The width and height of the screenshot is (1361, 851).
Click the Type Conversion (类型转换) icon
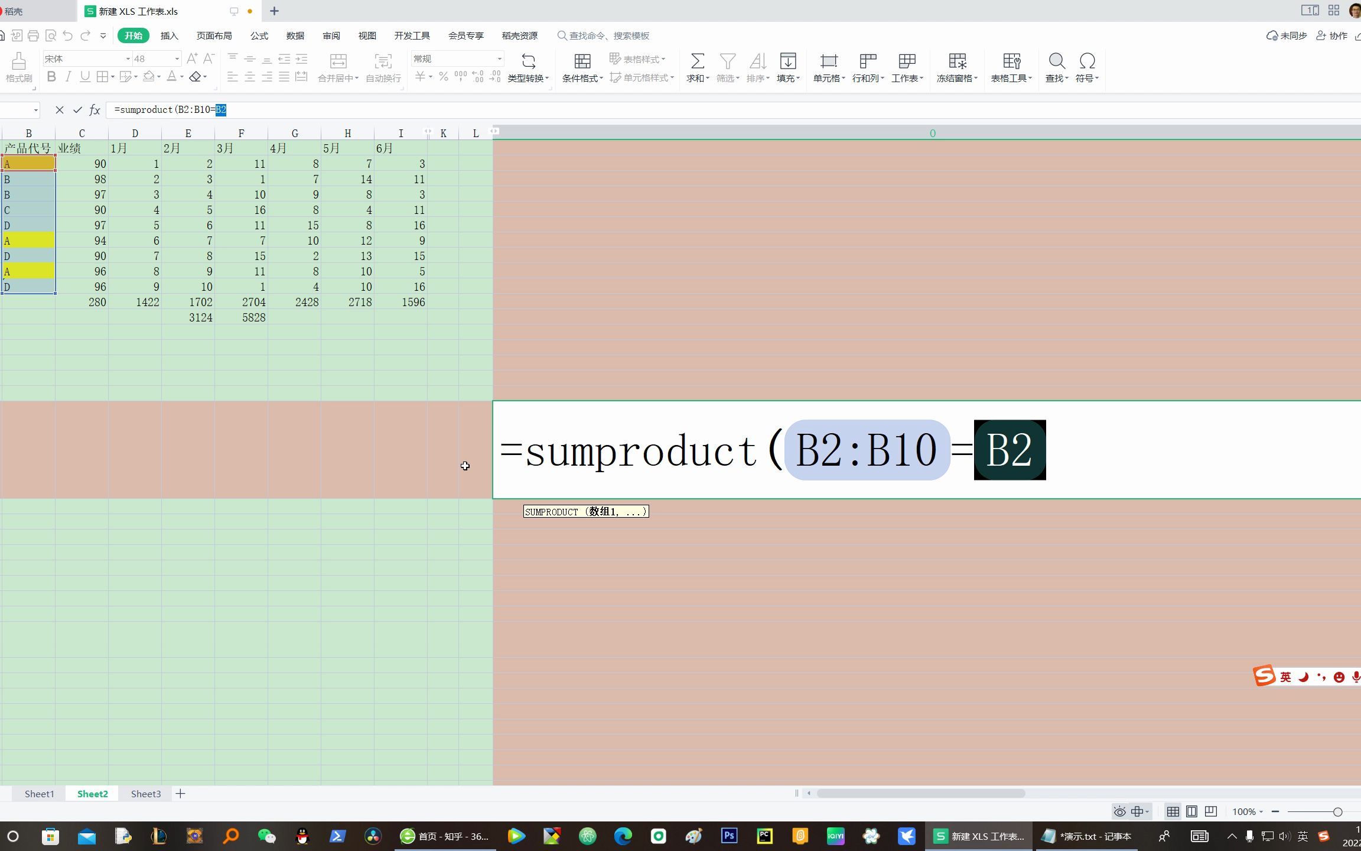(x=528, y=61)
